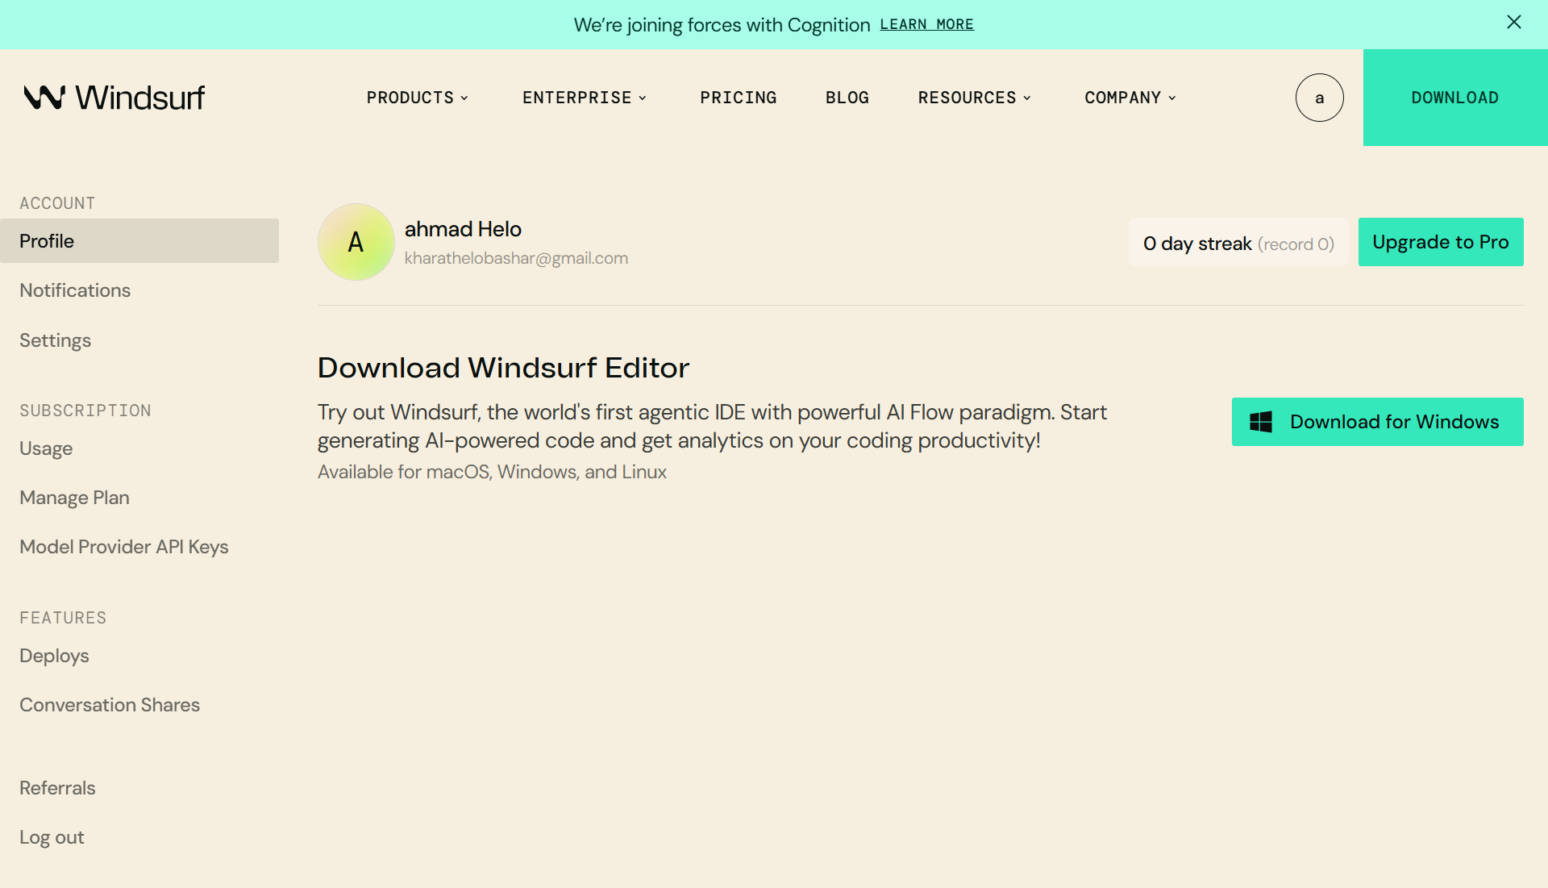
Task: Dismiss the Cognition announcement banner
Action: pos(1513,23)
